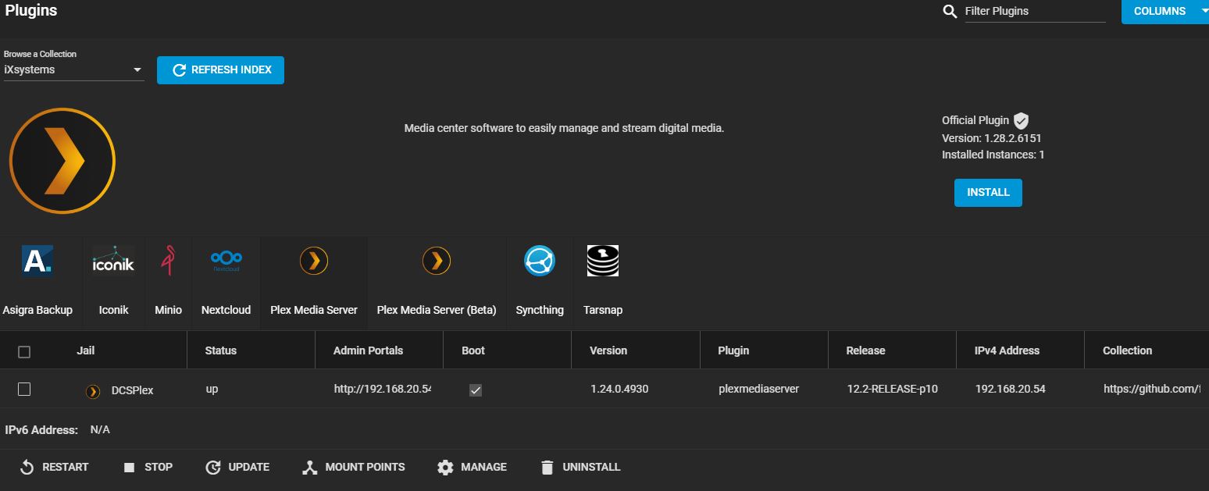Click the media center software description text
1209x491 pixels.
point(564,128)
